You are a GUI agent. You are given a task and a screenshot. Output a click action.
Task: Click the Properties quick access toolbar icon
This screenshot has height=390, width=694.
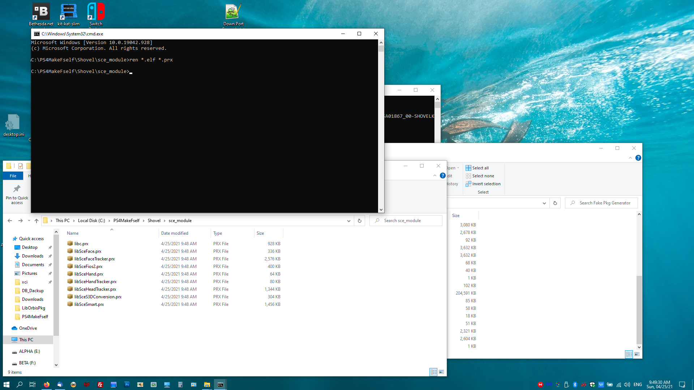point(21,166)
